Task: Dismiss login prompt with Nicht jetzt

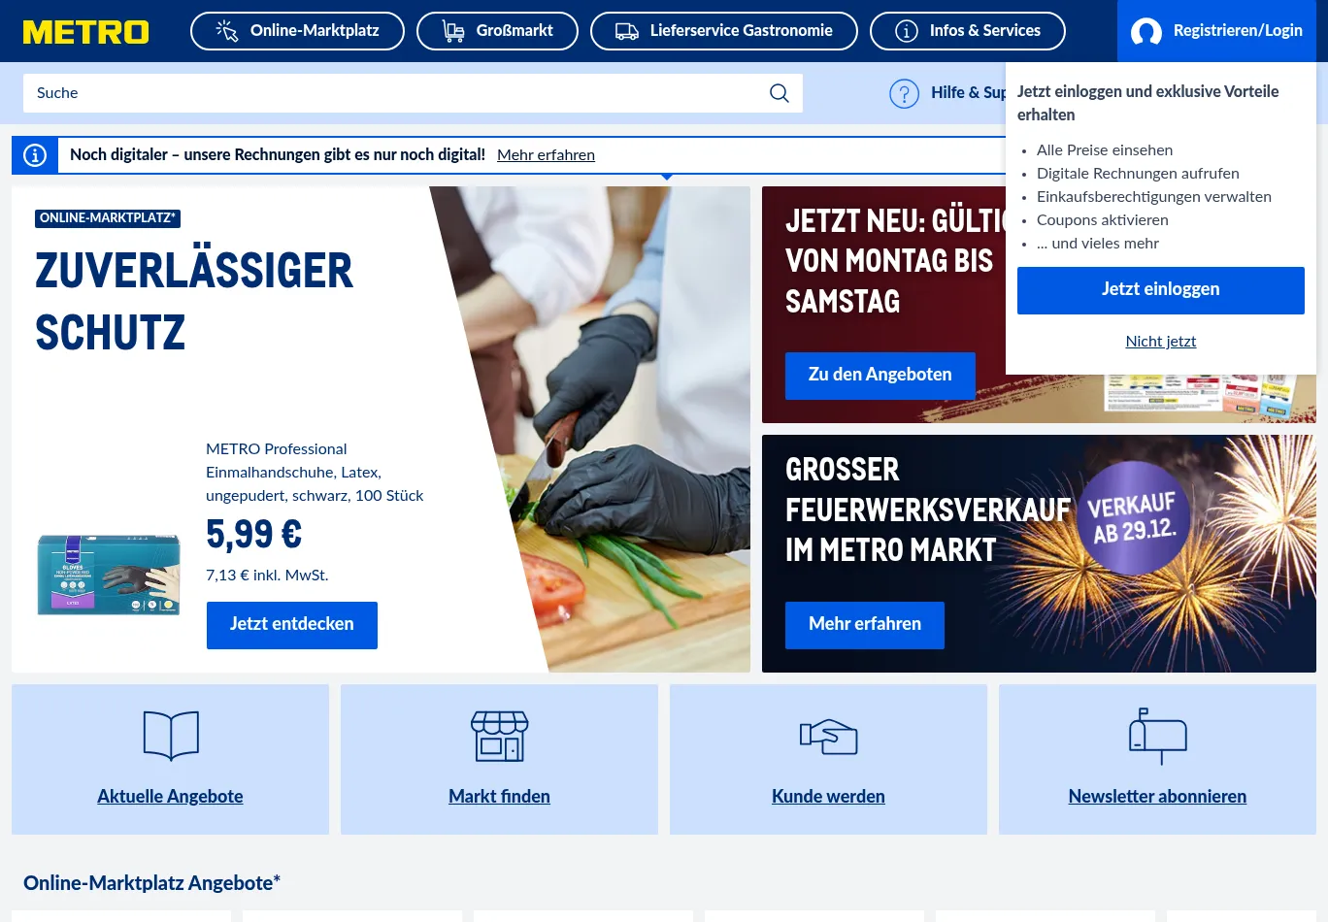Action: click(x=1160, y=342)
